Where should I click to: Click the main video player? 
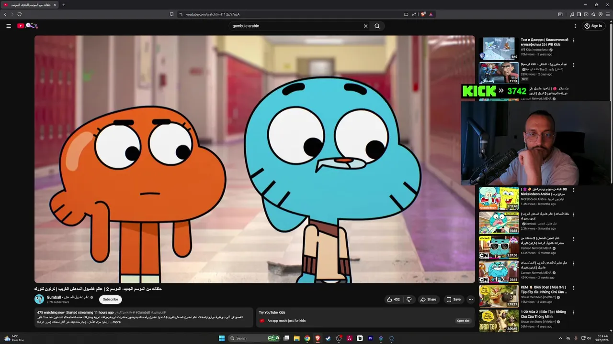[255, 159]
